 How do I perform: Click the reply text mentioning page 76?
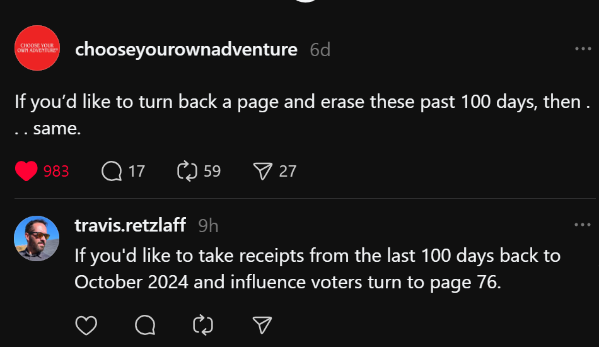315,269
